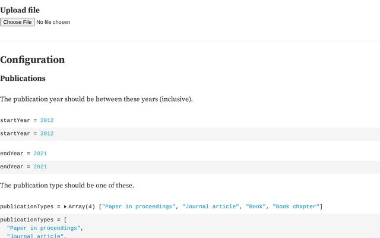Click the publication type description paragraph
Viewport: 380px width, 238px height.
tap(67, 185)
